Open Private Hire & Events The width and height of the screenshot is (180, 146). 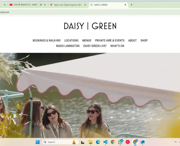point(110,41)
